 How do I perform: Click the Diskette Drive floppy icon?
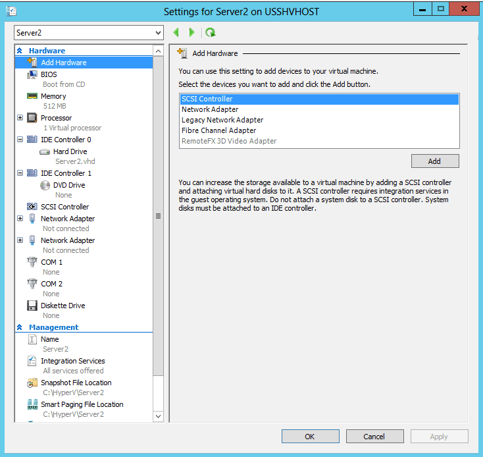click(x=32, y=306)
